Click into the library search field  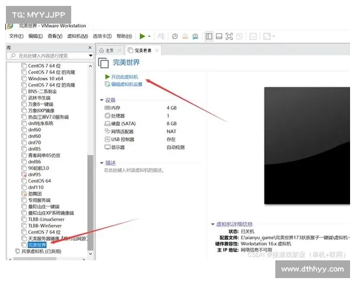(x=50, y=56)
